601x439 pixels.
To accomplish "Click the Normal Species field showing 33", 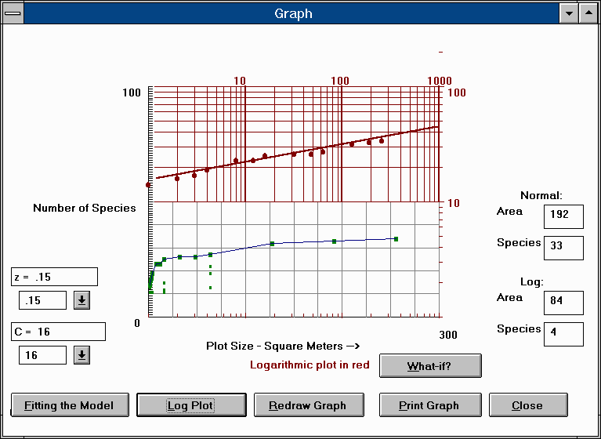I will click(x=563, y=246).
